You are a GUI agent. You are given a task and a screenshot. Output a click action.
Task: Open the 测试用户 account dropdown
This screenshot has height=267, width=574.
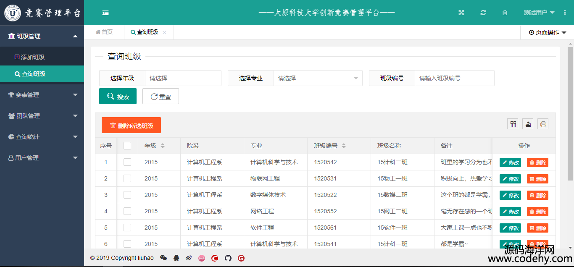(x=539, y=13)
